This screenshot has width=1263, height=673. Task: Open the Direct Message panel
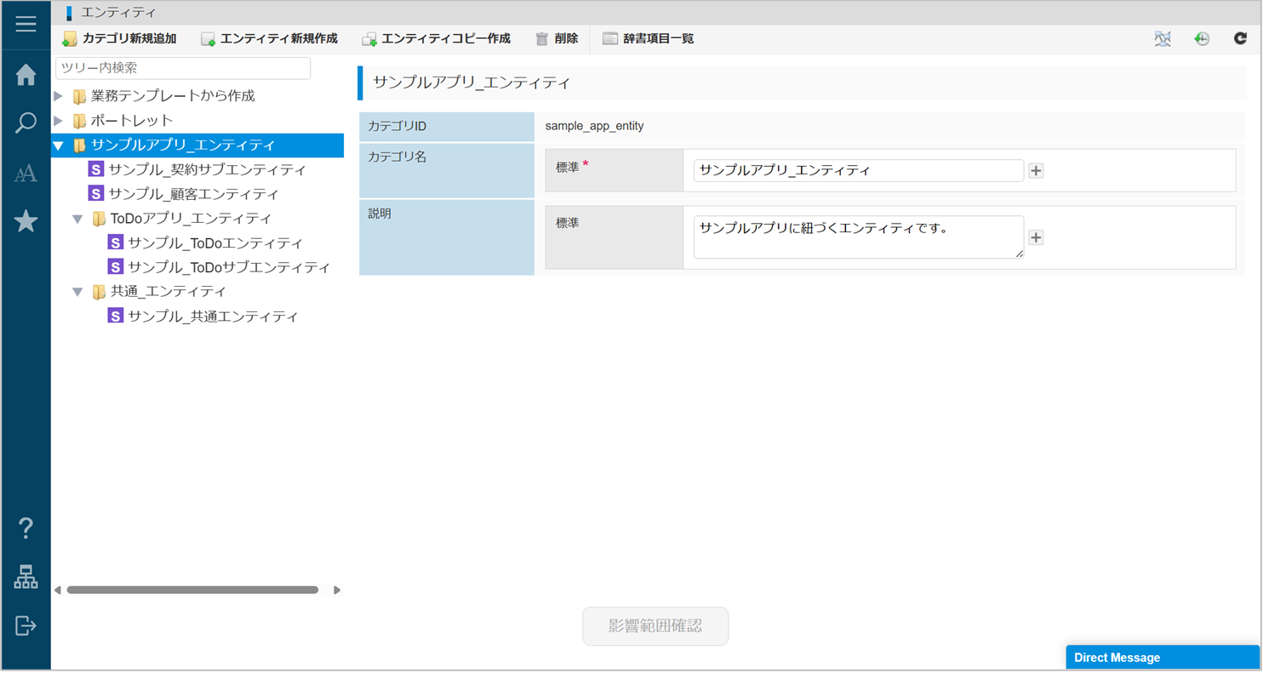pos(1163,658)
